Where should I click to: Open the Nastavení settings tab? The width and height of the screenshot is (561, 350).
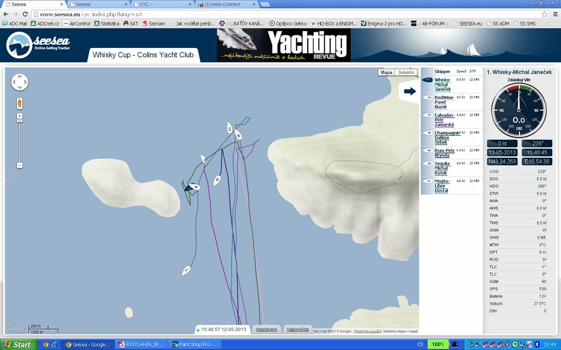pyautogui.click(x=266, y=329)
